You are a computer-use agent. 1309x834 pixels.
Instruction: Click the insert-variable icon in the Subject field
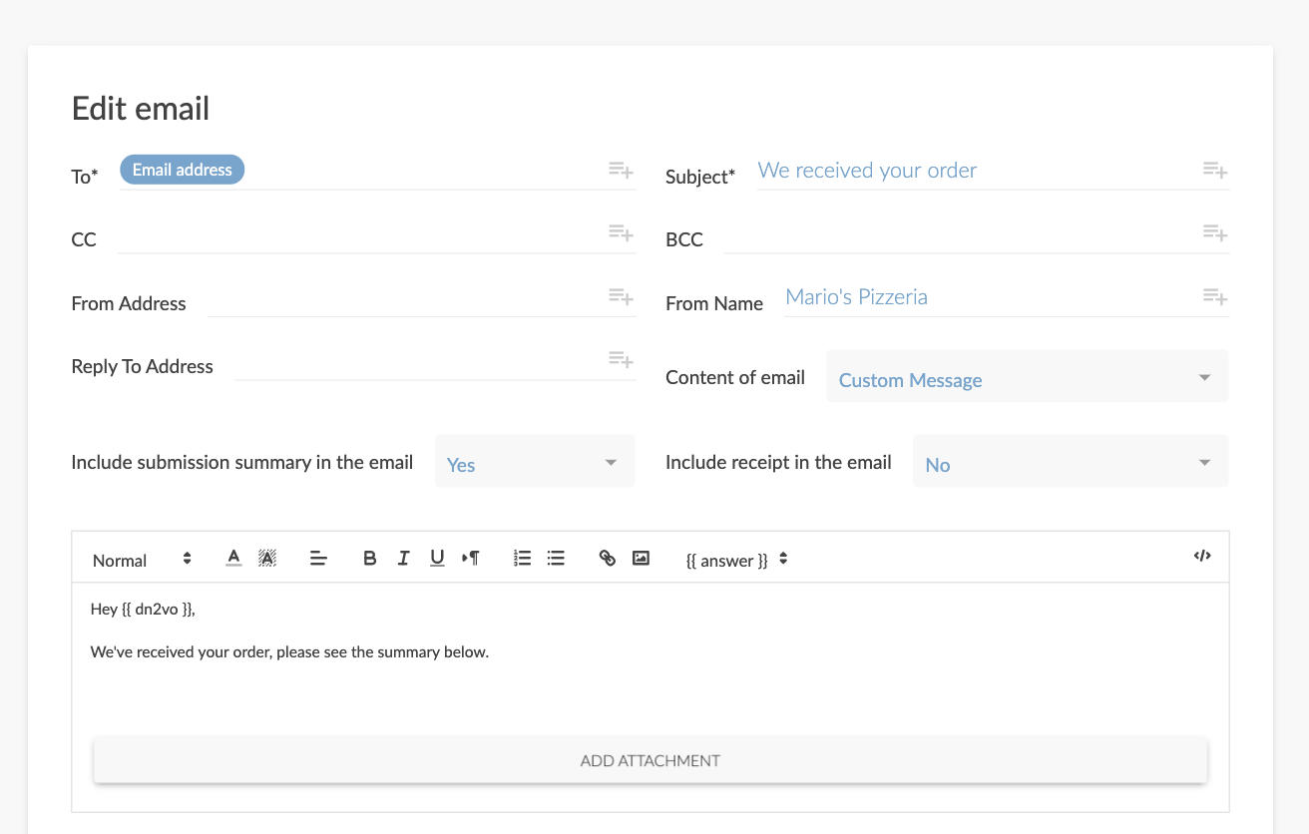coord(1214,170)
